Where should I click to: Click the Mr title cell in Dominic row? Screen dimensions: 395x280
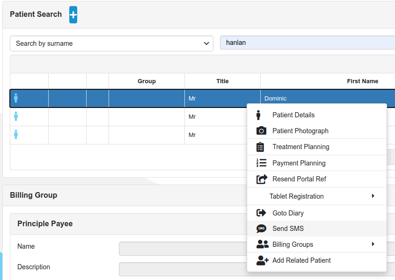coord(222,98)
